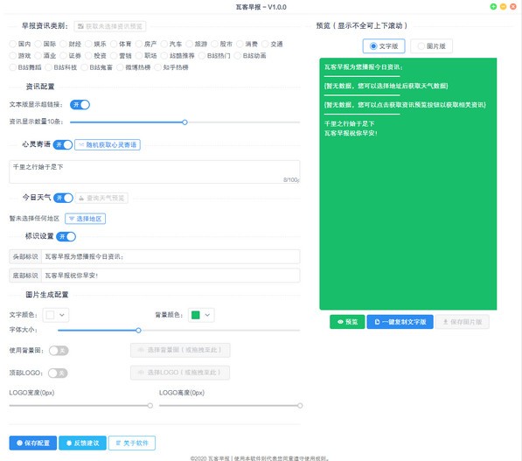Turn off the 文本版显示超链接 switch
This screenshot has width=522, height=461.
(80, 105)
